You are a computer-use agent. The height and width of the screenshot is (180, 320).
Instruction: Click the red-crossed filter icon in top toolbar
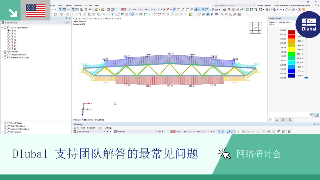tap(168, 10)
